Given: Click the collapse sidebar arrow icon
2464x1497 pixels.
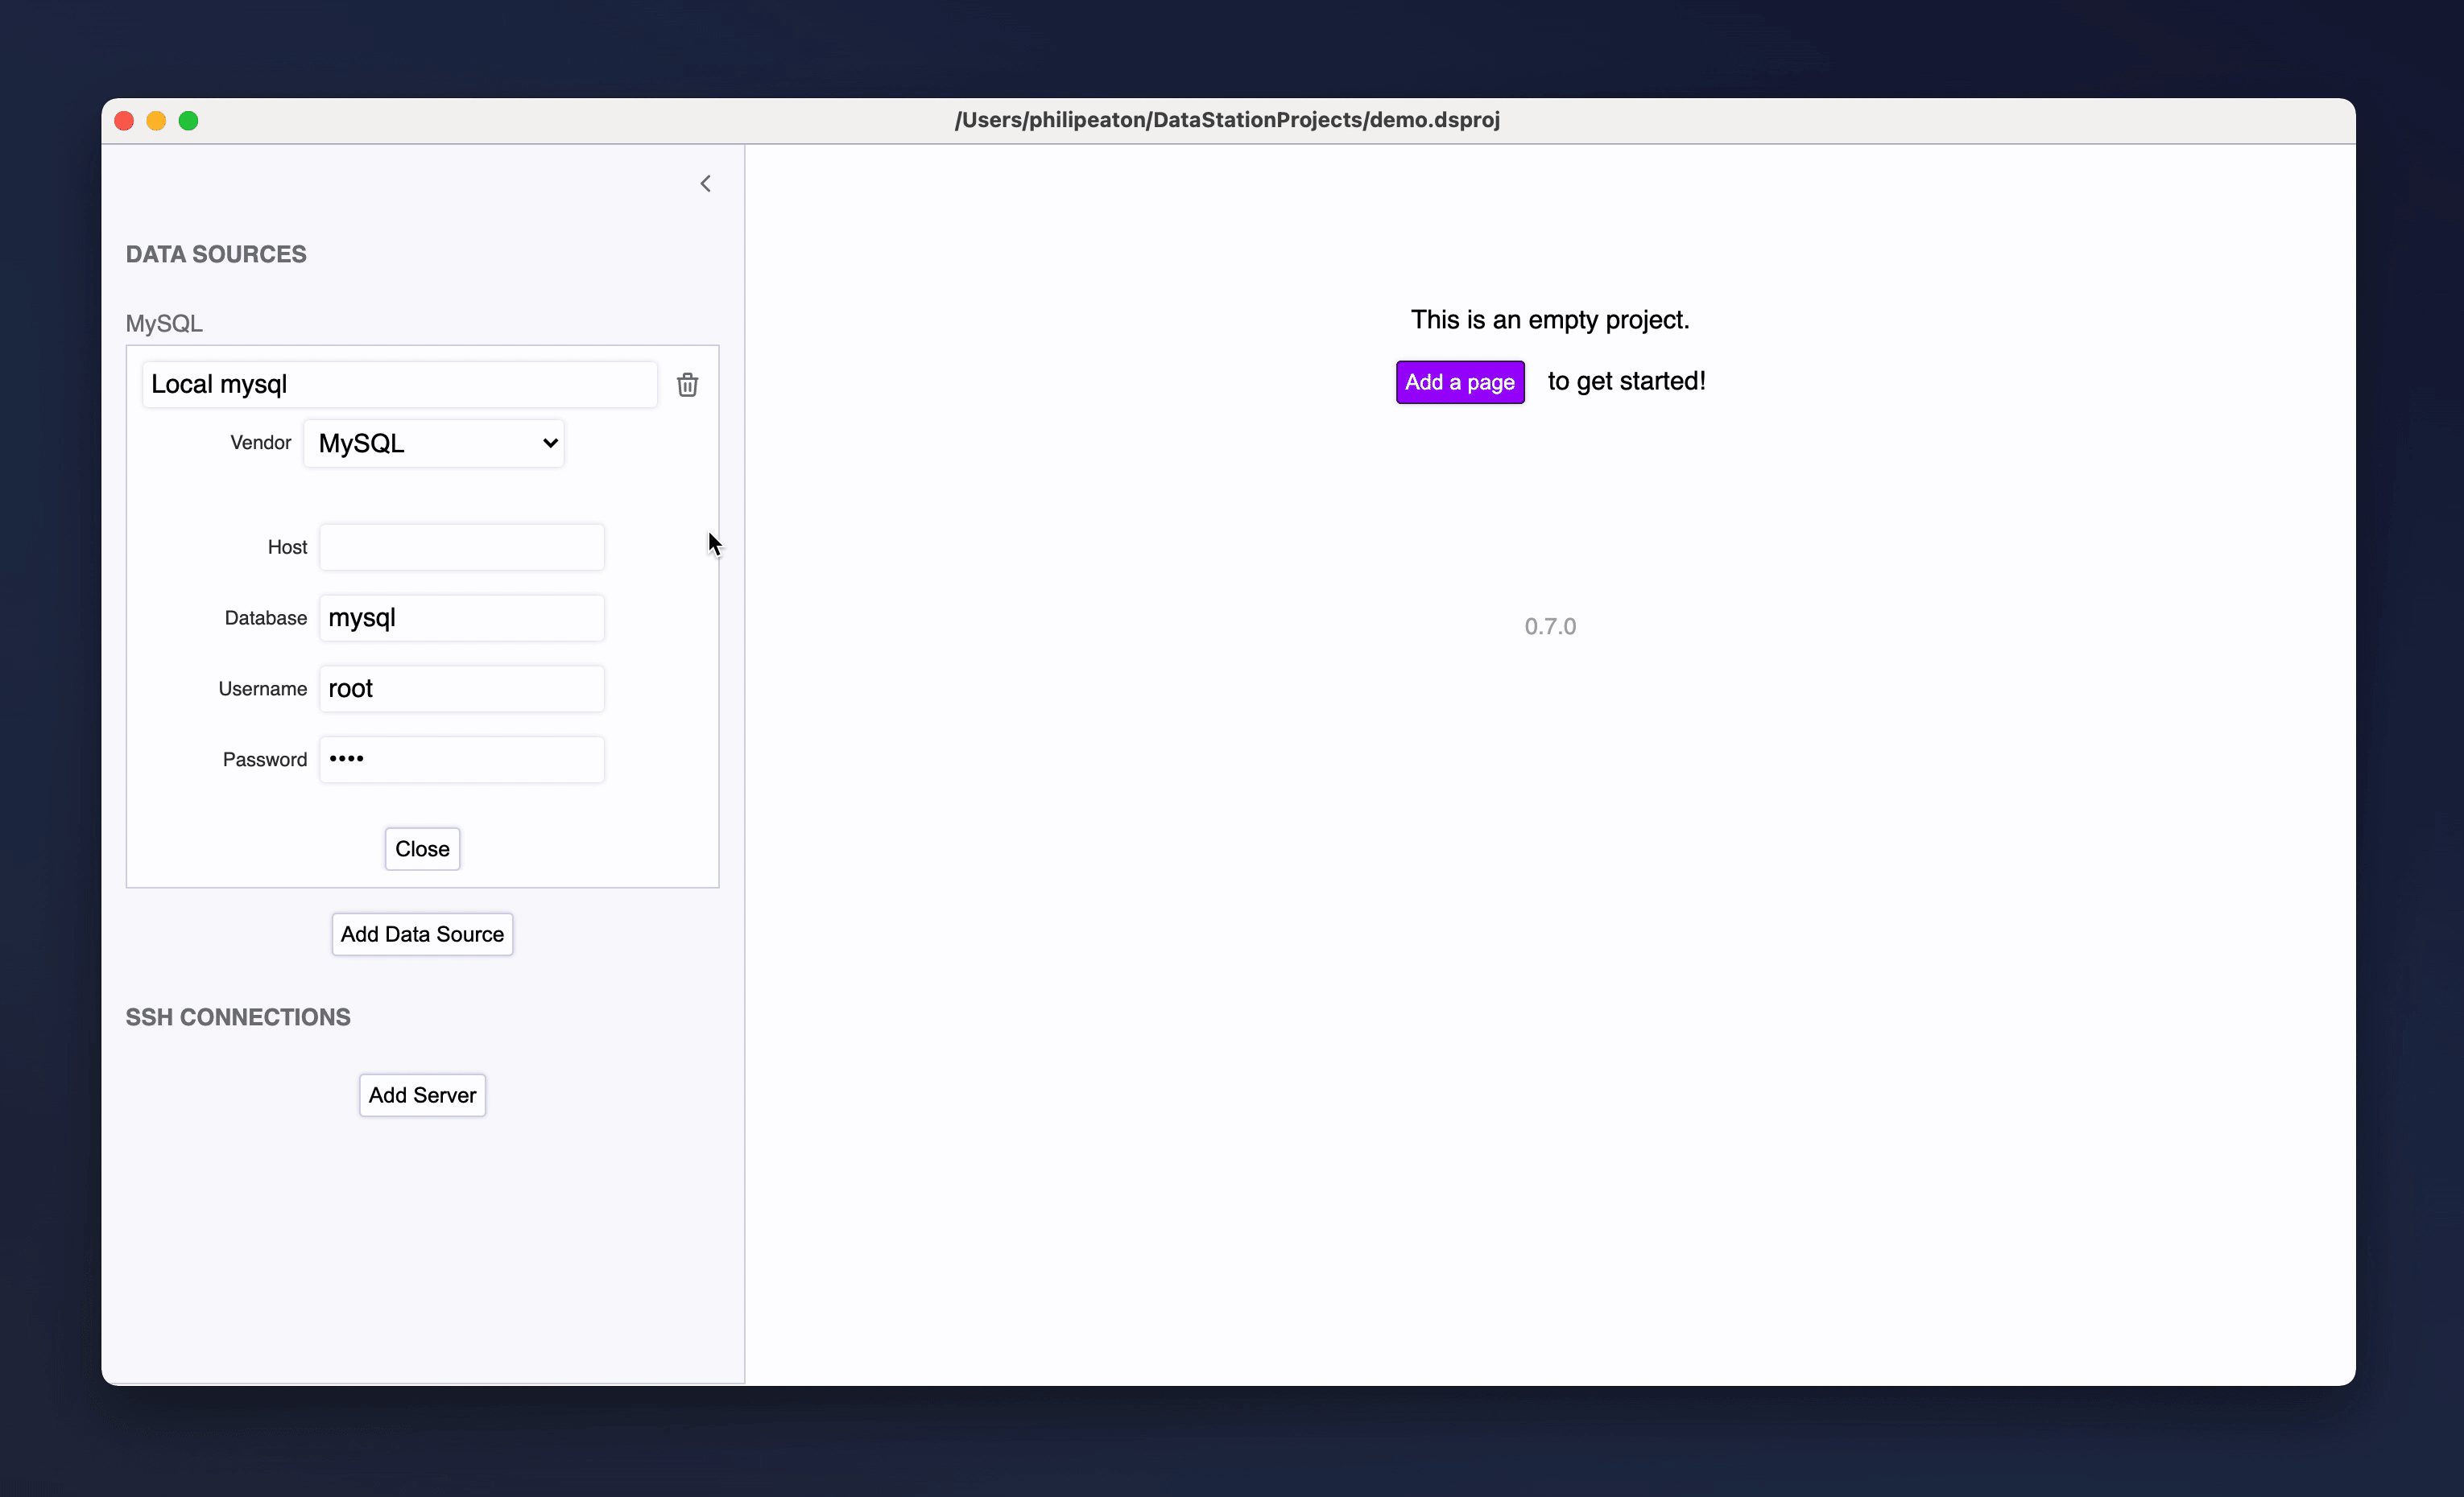Looking at the screenshot, I should (705, 183).
